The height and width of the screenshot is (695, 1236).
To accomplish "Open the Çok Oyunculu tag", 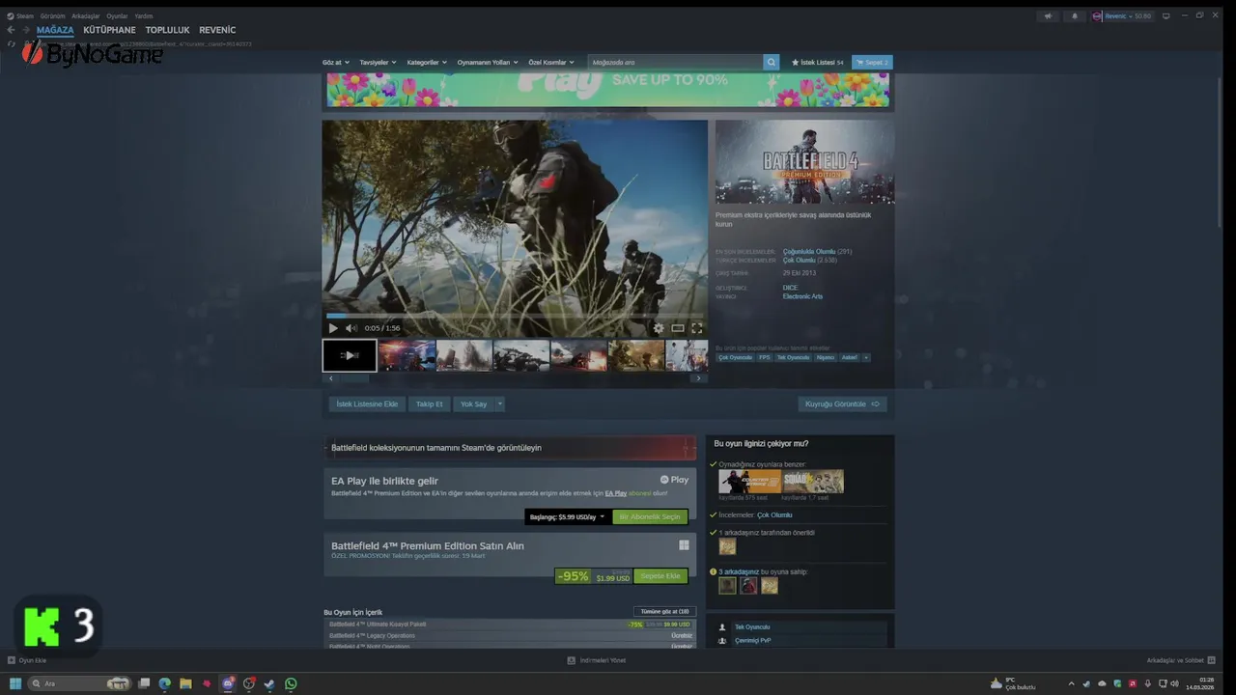I will pos(735,357).
